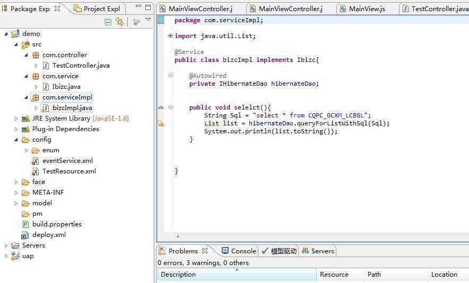Sort problems by Description column
This screenshot has height=283, width=469.
pyautogui.click(x=237, y=275)
